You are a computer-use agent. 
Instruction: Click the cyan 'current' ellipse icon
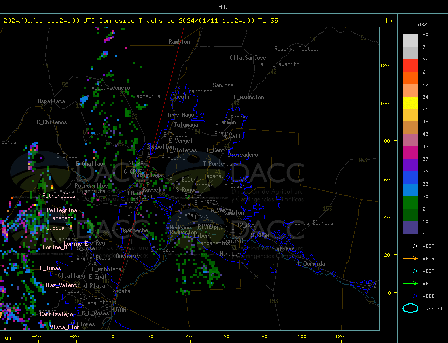[x=410, y=308]
